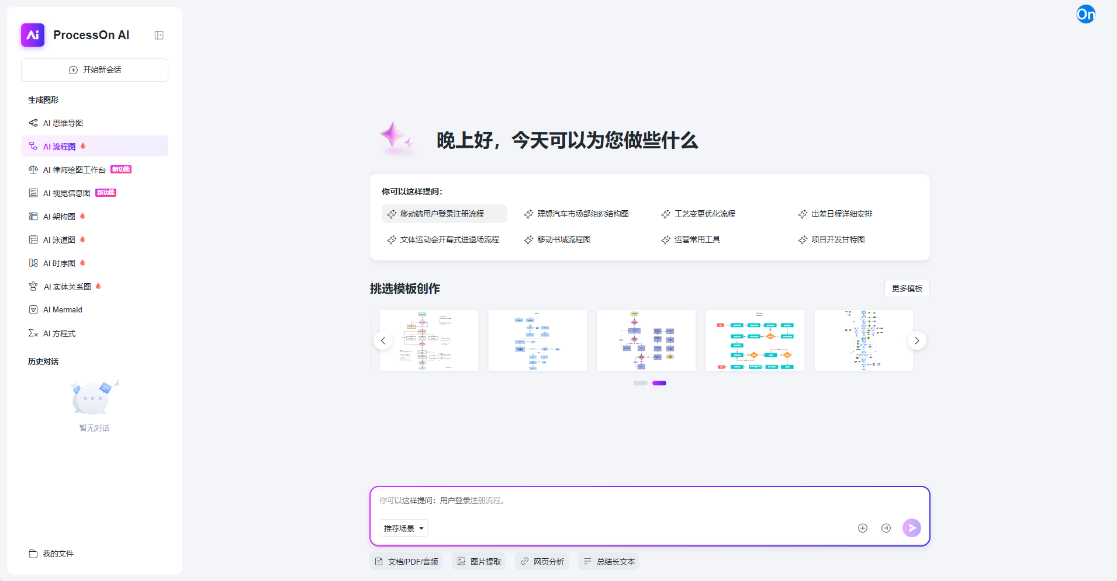Open AI Mermaid from sidebar
Image resolution: width=1117 pixels, height=581 pixels.
(x=95, y=309)
